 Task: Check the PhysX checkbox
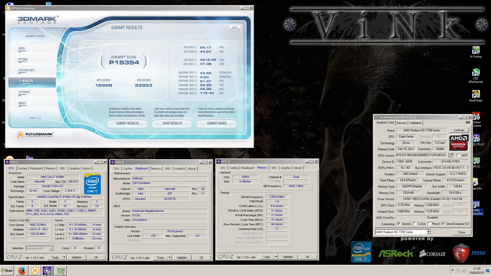[x=429, y=224]
